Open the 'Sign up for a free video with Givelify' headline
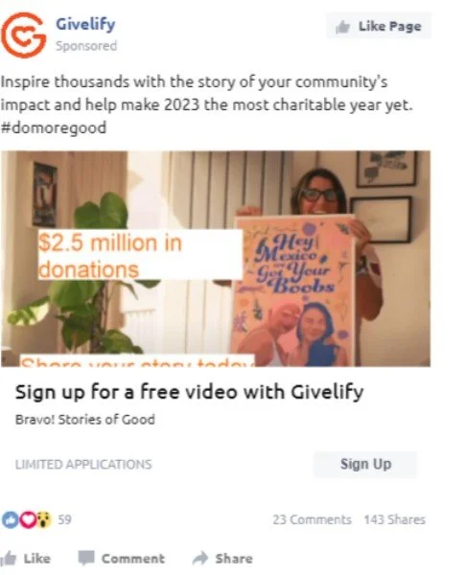The image size is (464, 575). tap(189, 392)
